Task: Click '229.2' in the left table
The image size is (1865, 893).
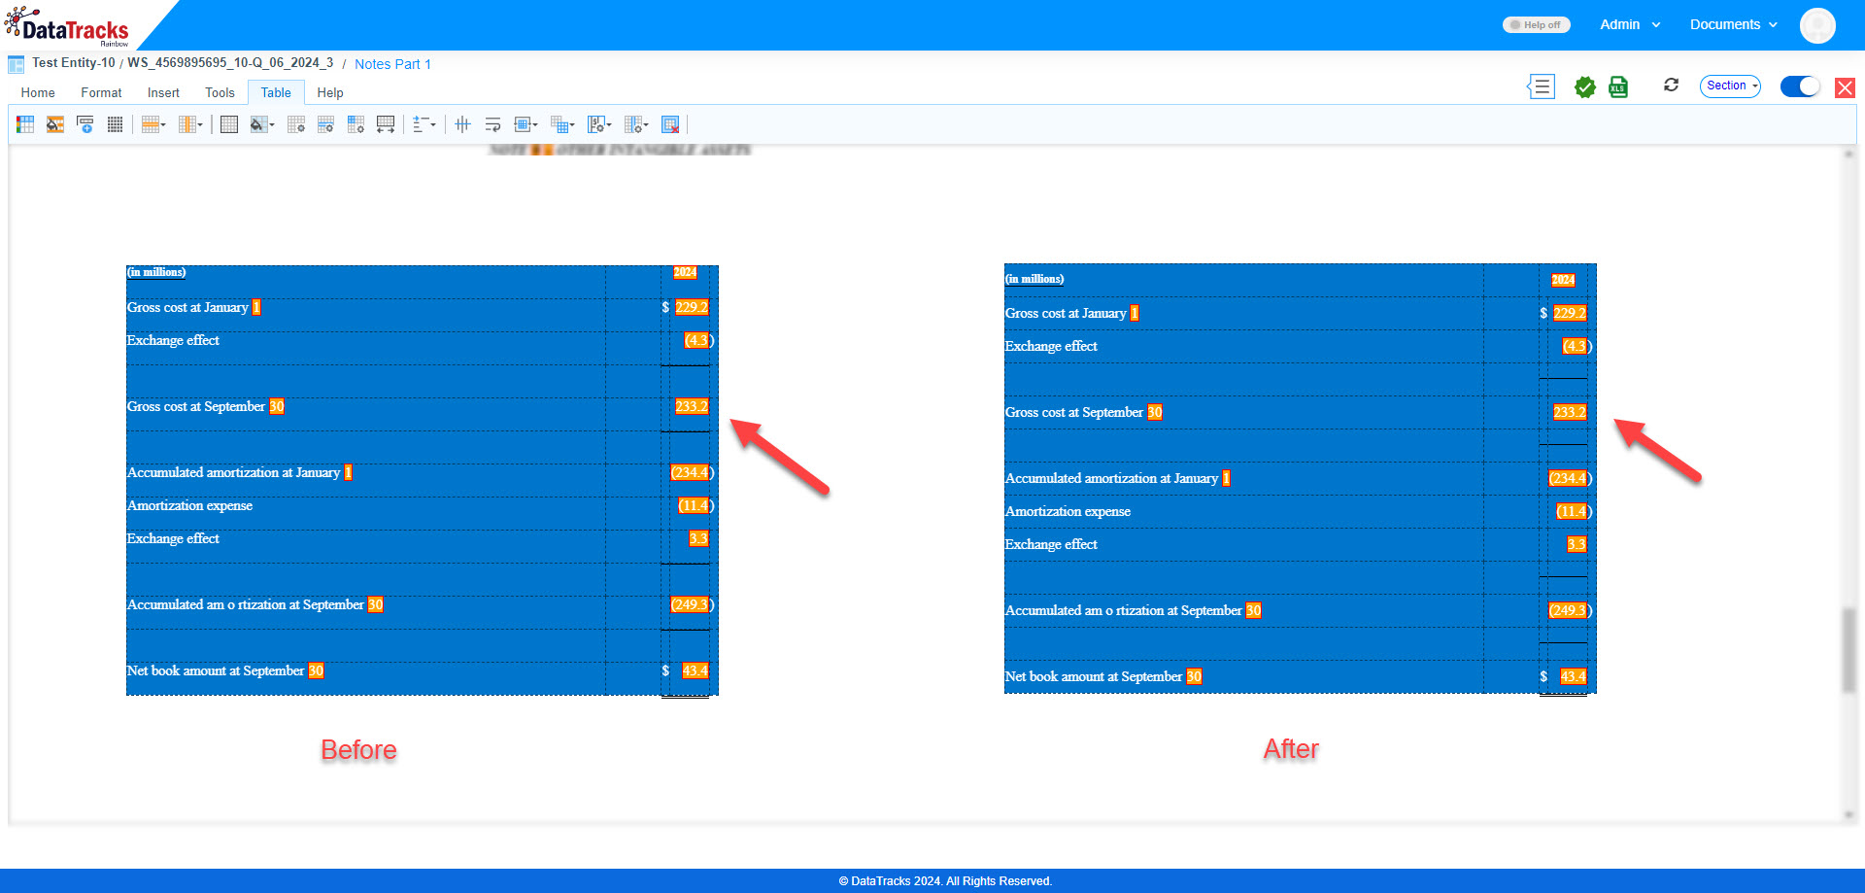Action: point(692,307)
